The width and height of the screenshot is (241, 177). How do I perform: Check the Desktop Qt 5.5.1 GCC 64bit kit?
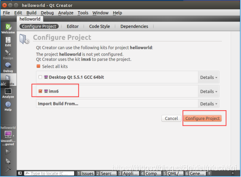pyautogui.click(x=40, y=77)
